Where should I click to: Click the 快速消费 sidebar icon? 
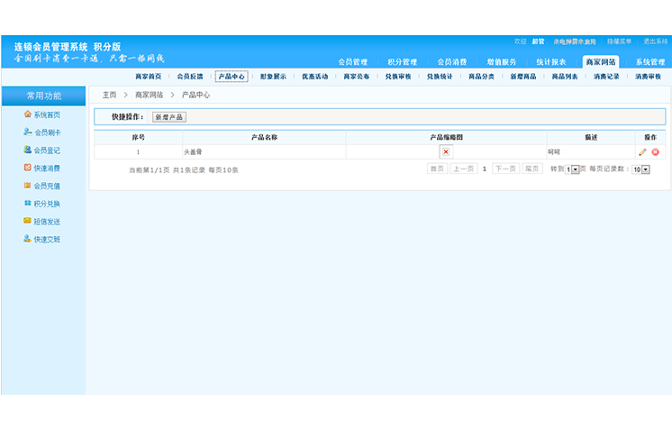click(x=27, y=168)
